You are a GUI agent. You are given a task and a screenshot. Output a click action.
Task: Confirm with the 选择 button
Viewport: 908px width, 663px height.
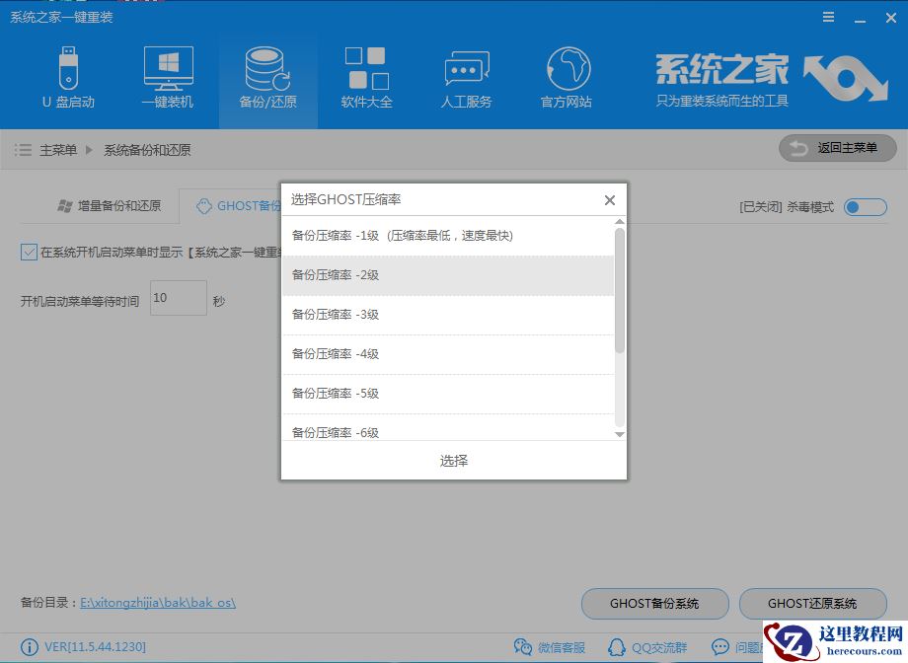coord(452,460)
